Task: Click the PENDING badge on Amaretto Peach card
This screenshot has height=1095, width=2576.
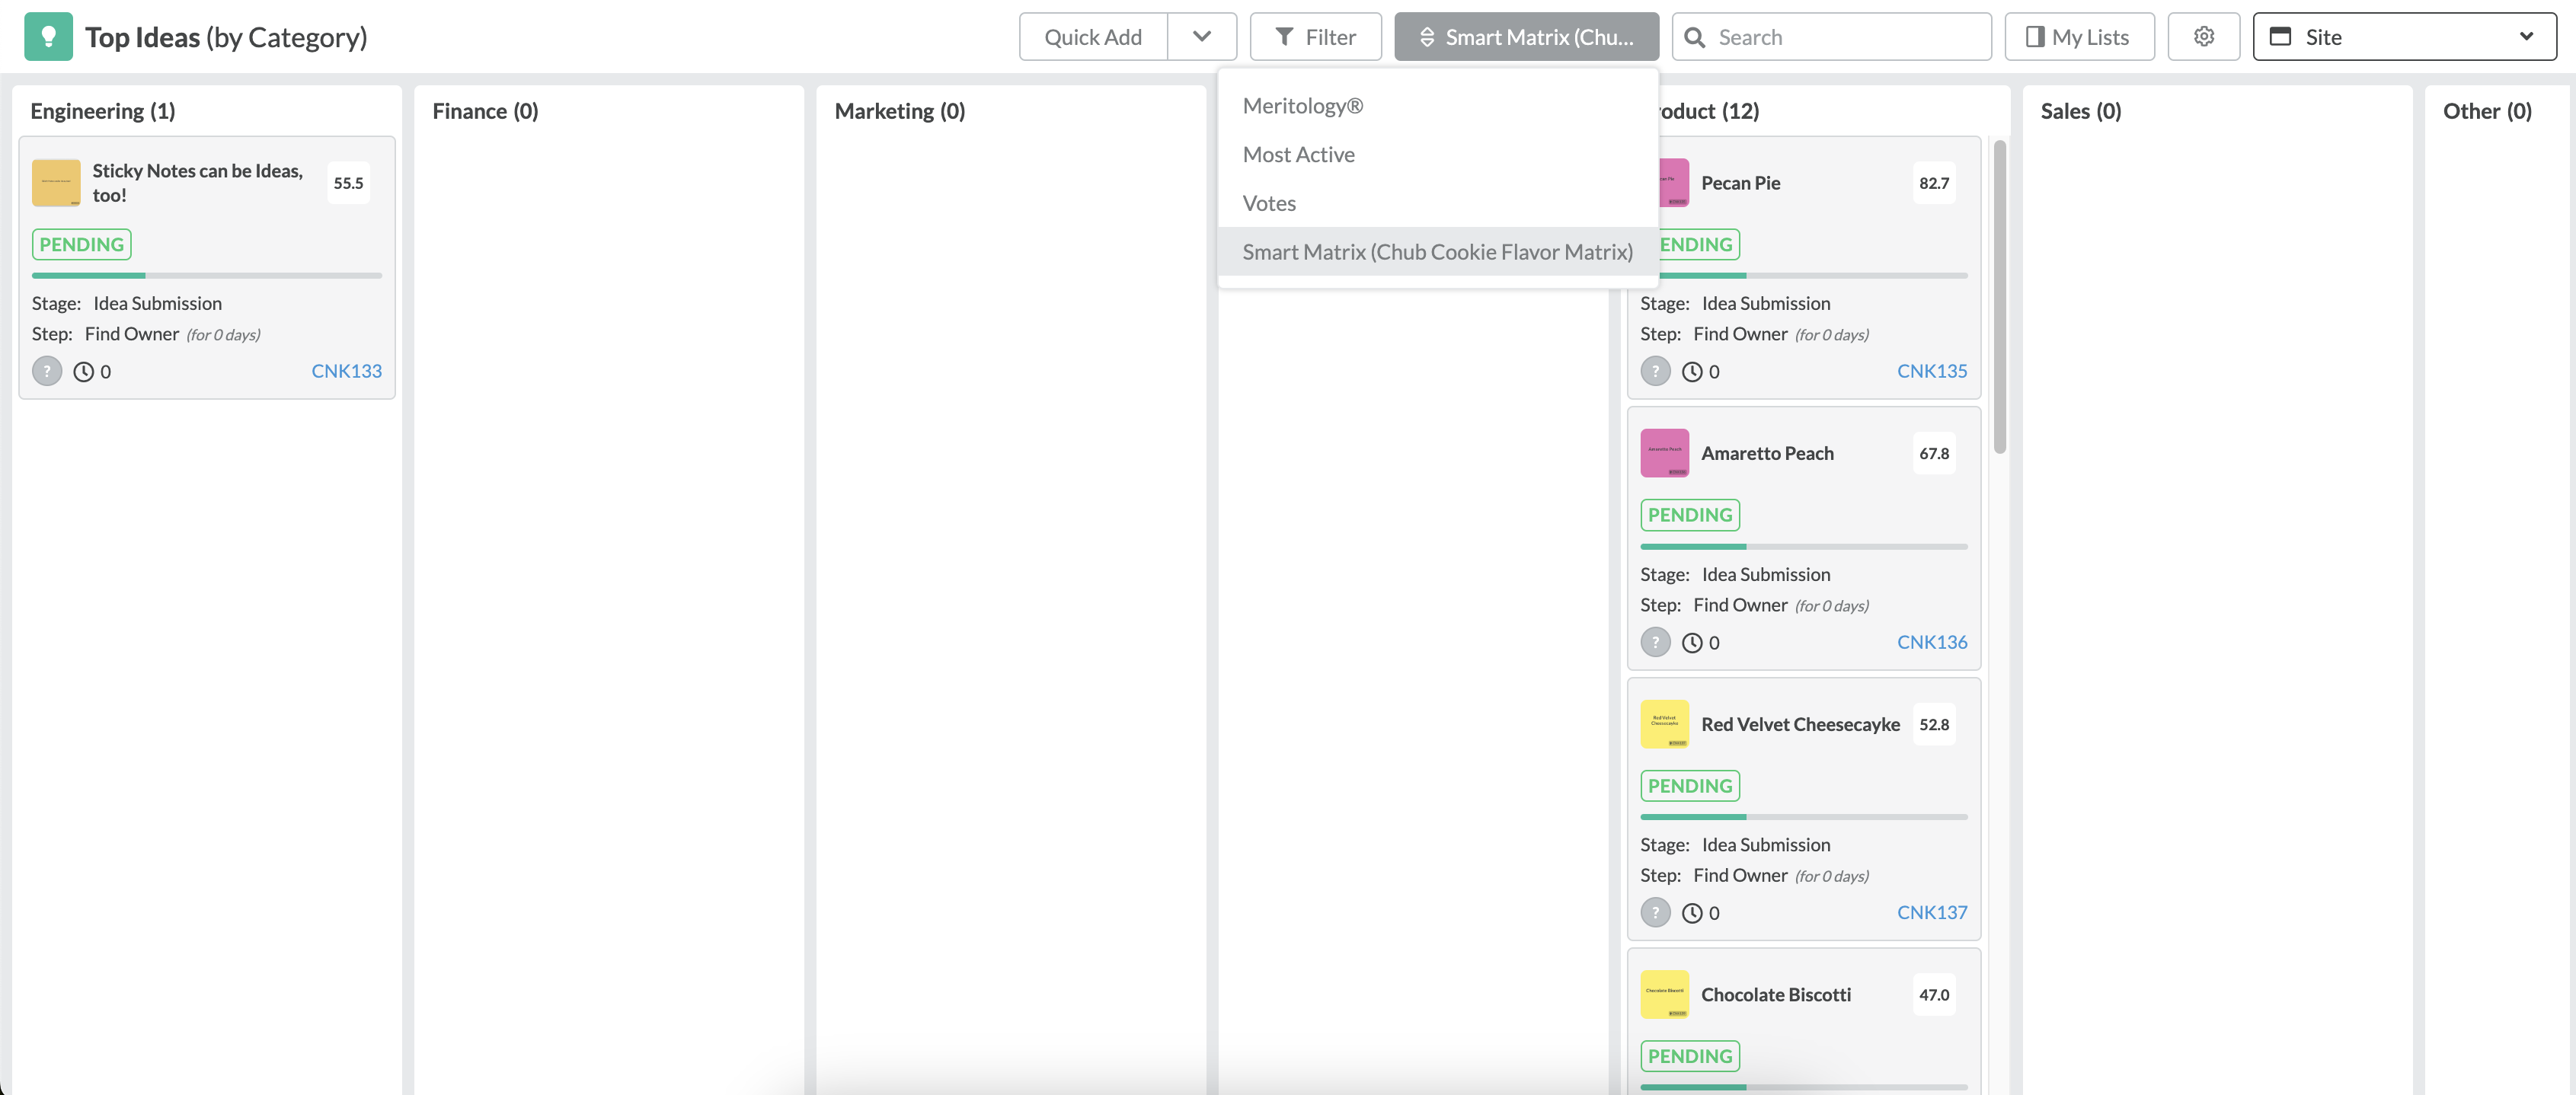Action: [1689, 515]
